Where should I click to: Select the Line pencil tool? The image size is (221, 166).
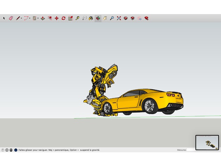click(18, 18)
